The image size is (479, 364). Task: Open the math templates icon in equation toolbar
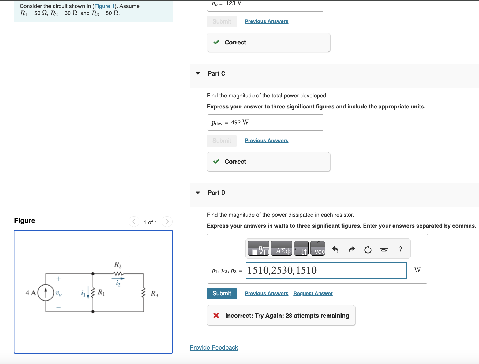(x=259, y=248)
